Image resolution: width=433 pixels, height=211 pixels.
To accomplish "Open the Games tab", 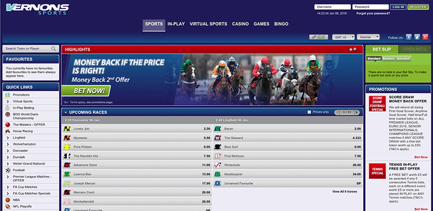I will 261,24.
